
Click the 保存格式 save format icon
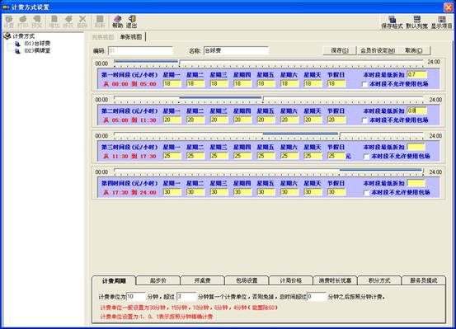pos(392,22)
